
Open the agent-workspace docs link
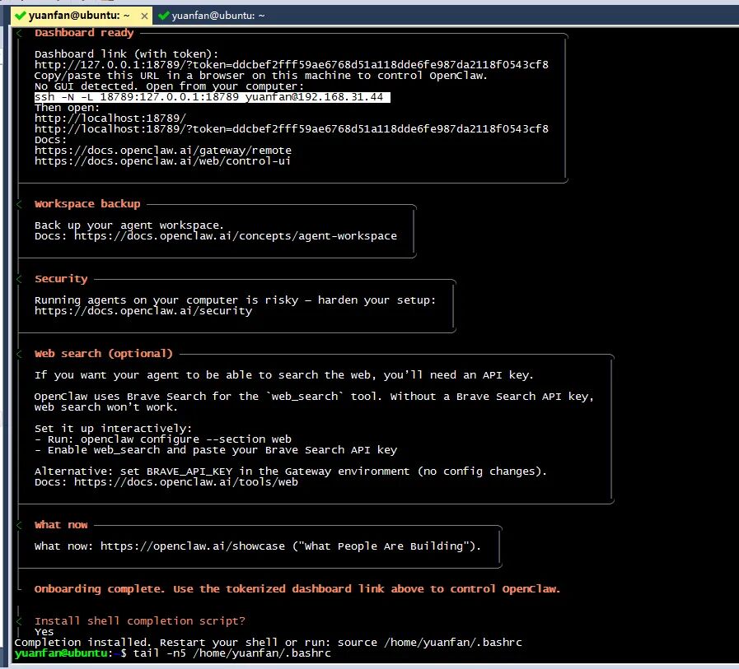click(x=236, y=235)
